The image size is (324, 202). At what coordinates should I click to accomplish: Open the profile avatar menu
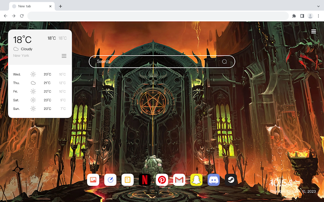310,16
